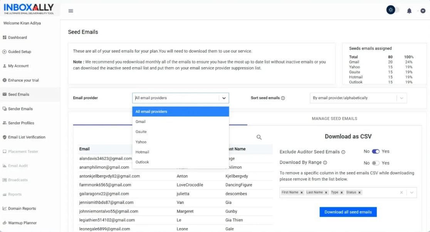This screenshot has width=430, height=232.
Task: Open the notifications bell icon
Action: click(x=409, y=11)
